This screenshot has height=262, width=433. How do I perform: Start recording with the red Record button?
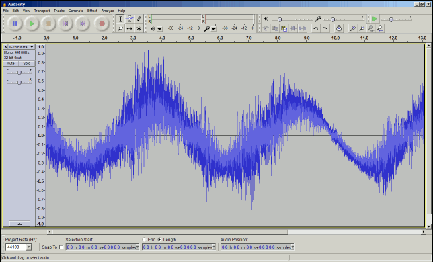coord(102,24)
